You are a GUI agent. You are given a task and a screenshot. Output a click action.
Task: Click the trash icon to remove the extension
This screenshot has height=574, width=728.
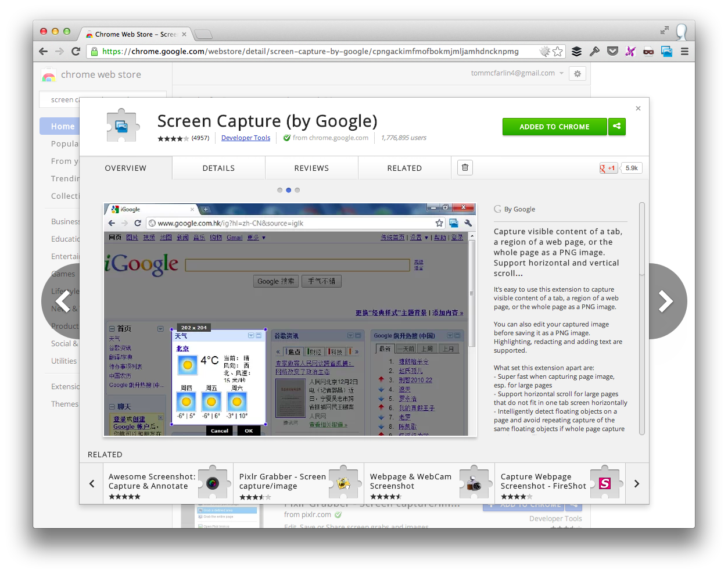465,167
